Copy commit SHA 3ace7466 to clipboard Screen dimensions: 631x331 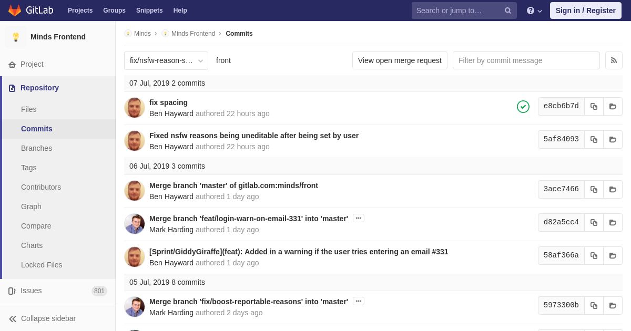[594, 189]
